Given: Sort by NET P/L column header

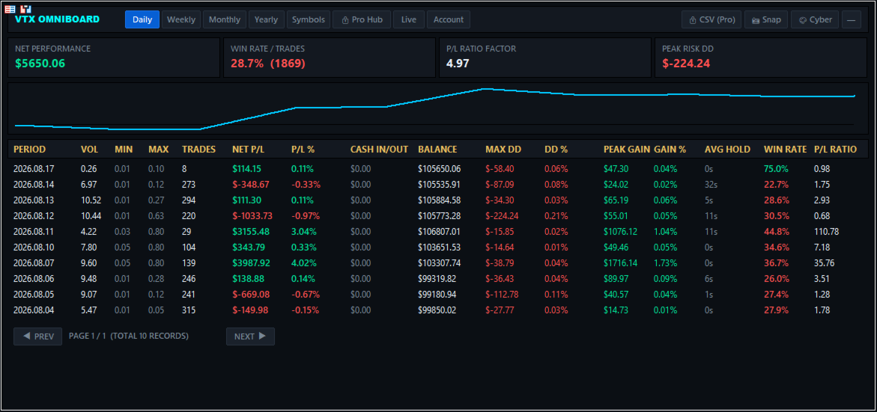Looking at the screenshot, I should click(x=249, y=150).
